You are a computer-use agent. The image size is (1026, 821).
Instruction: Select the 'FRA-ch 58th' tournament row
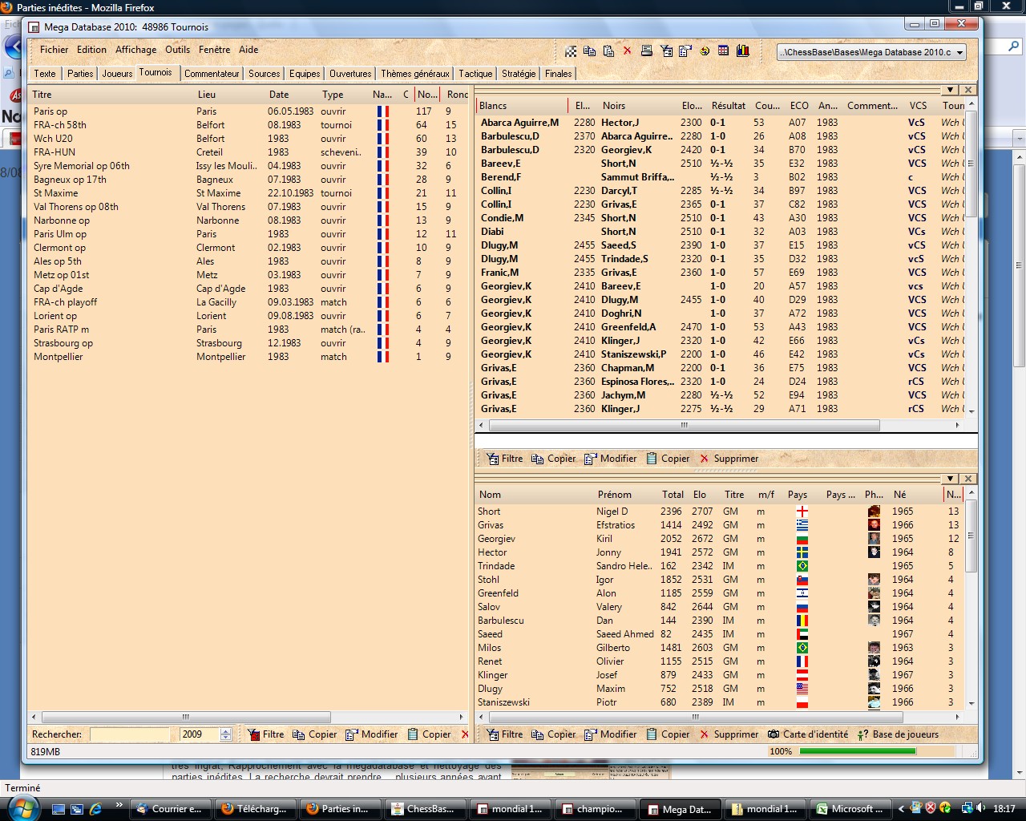[247, 125]
